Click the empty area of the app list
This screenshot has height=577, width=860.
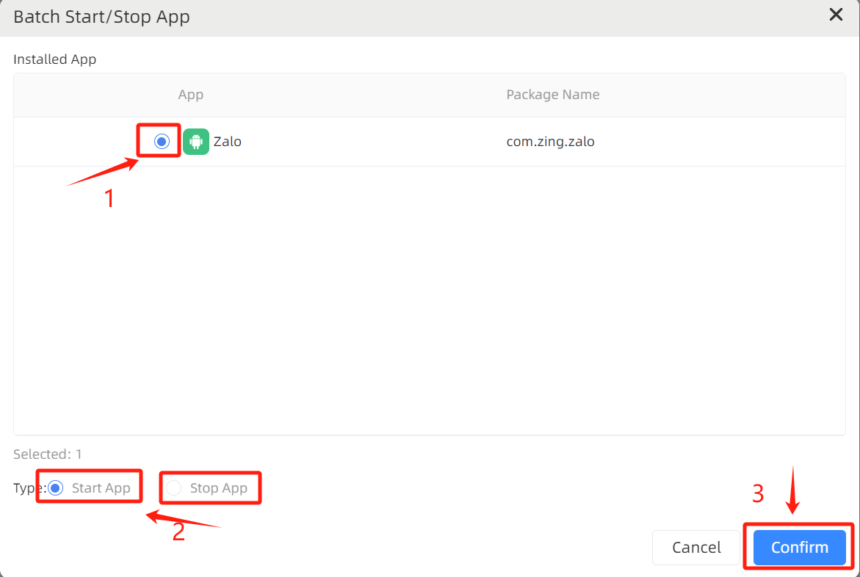coord(429,301)
